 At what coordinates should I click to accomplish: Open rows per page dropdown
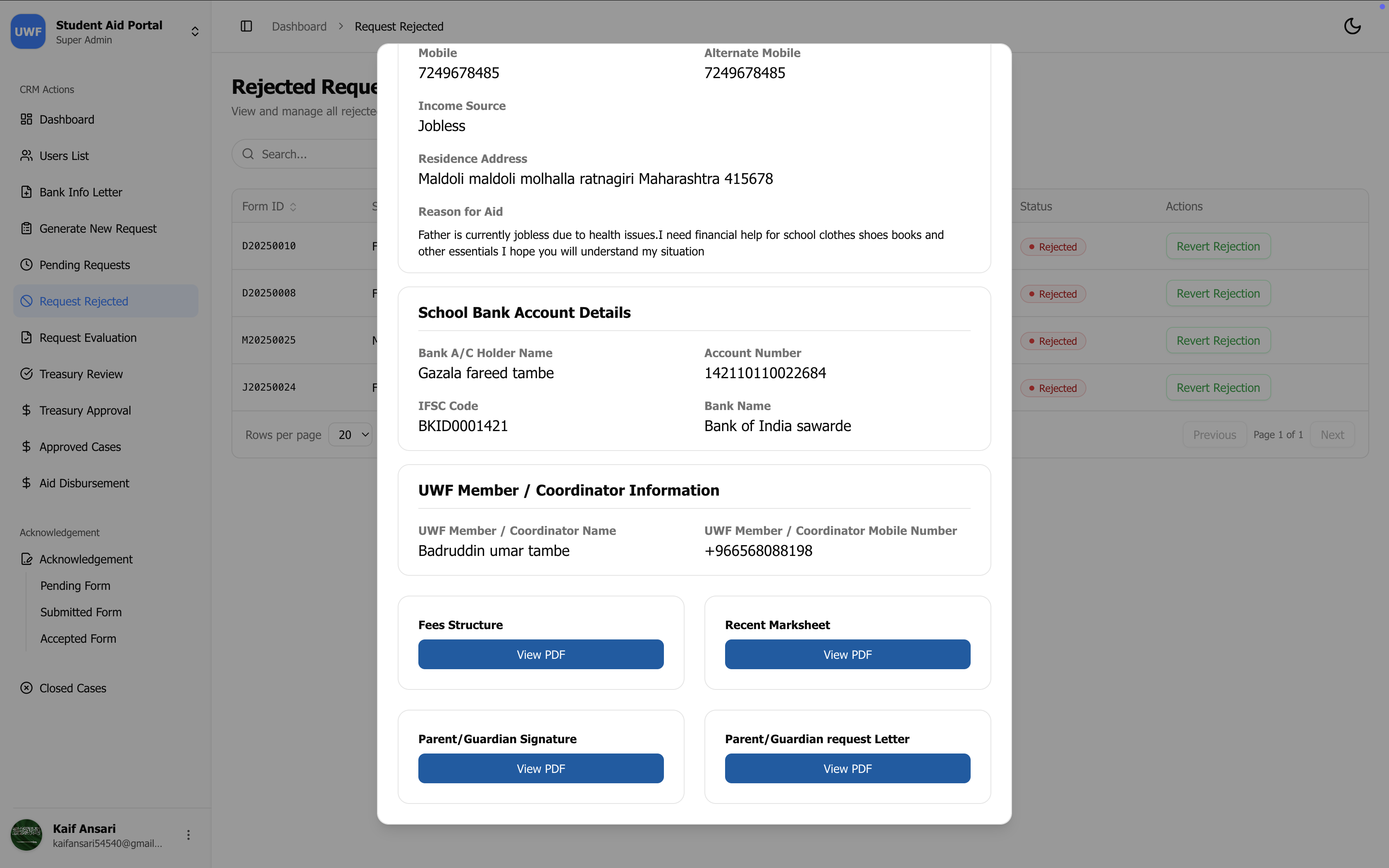pyautogui.click(x=351, y=434)
